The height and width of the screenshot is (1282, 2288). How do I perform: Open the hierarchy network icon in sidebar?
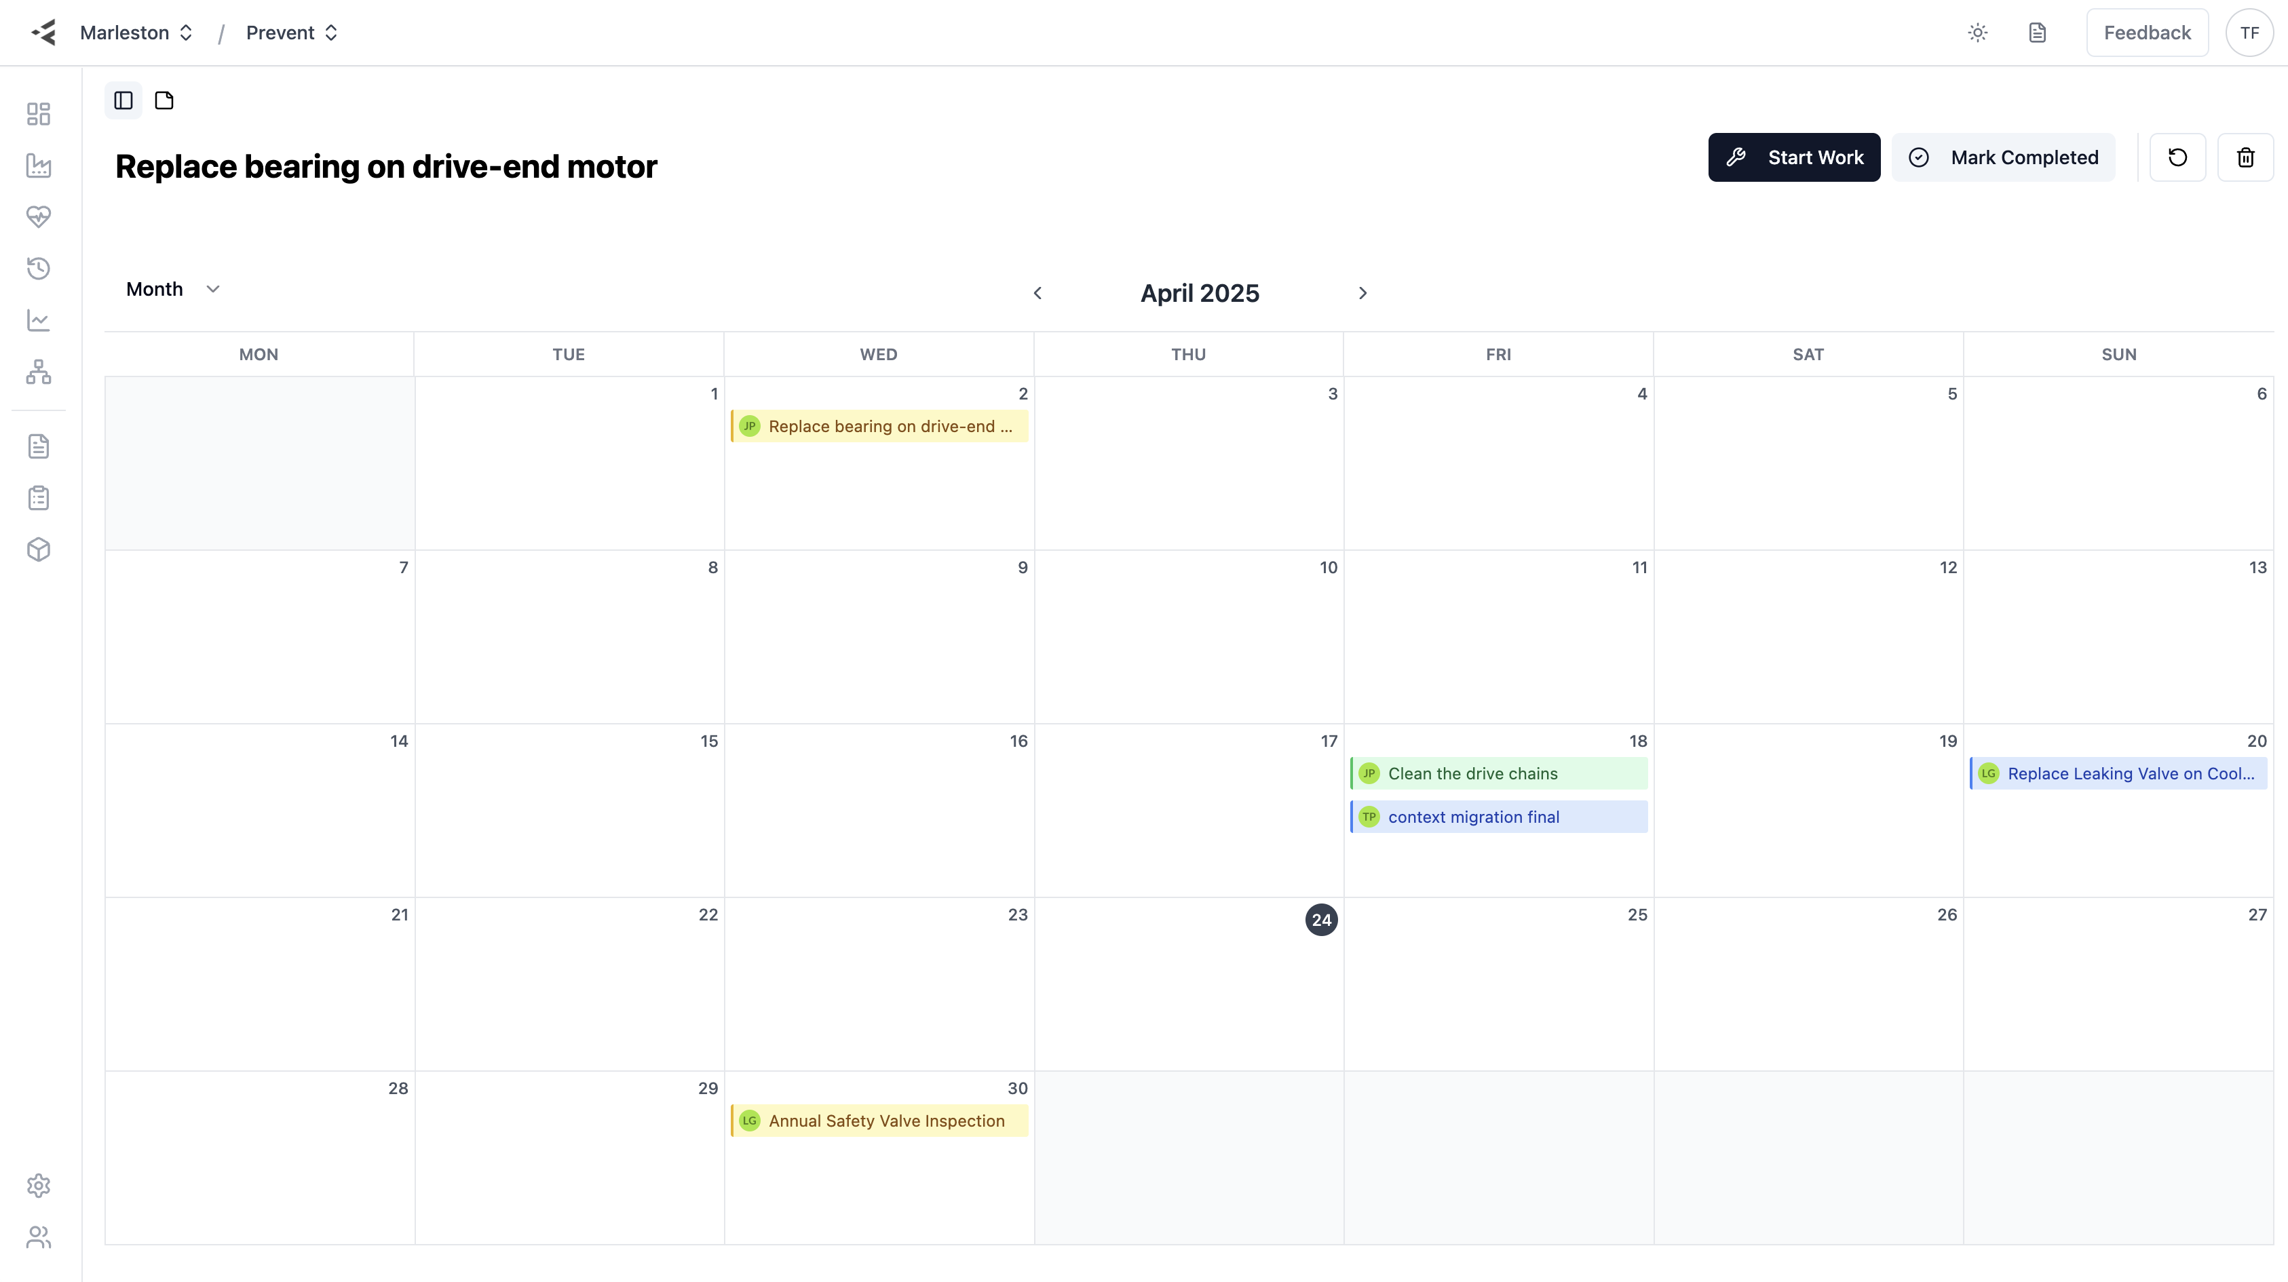click(x=38, y=371)
